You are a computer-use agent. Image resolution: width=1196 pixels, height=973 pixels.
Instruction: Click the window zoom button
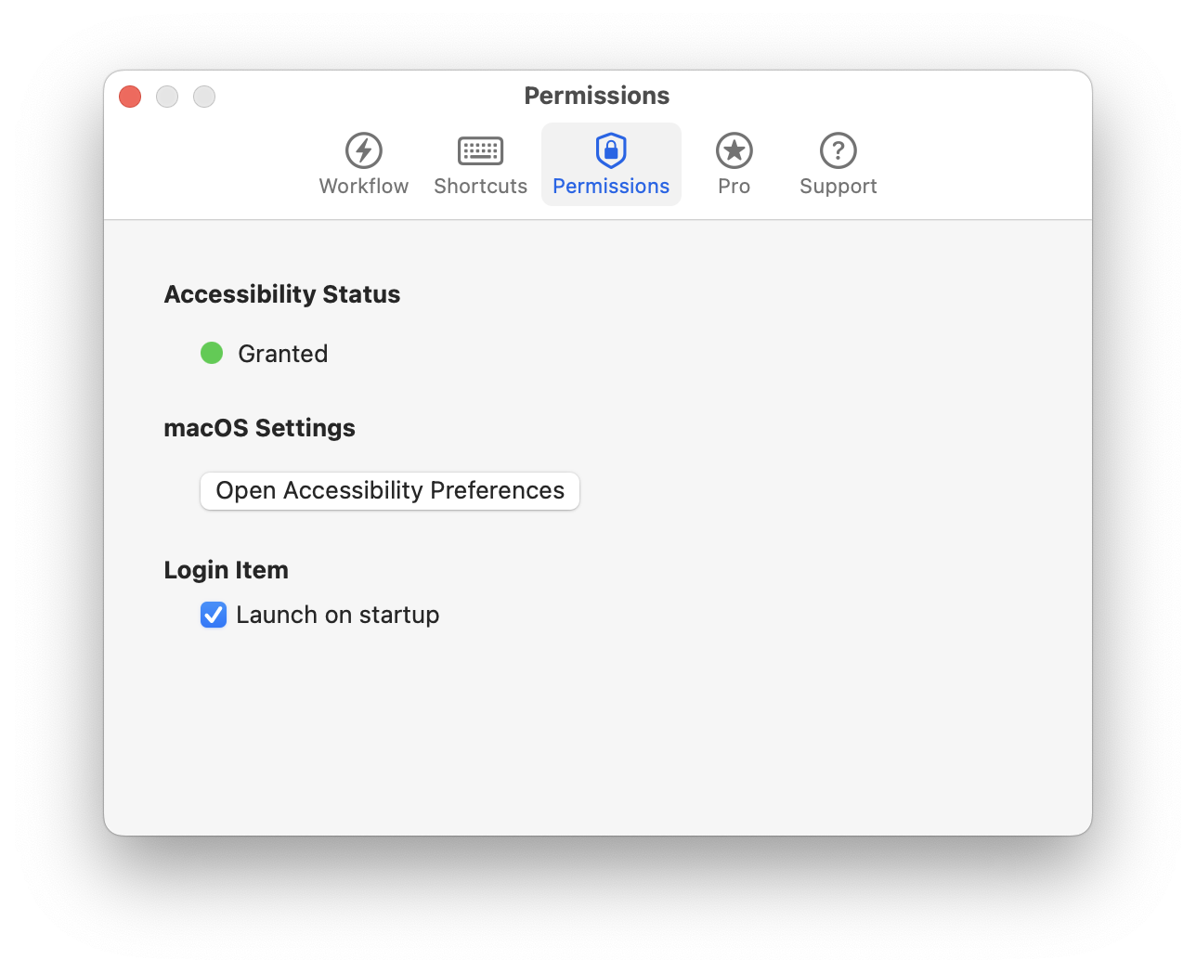click(204, 97)
